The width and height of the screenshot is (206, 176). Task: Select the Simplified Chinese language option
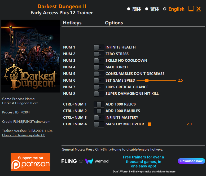(x=134, y=9)
